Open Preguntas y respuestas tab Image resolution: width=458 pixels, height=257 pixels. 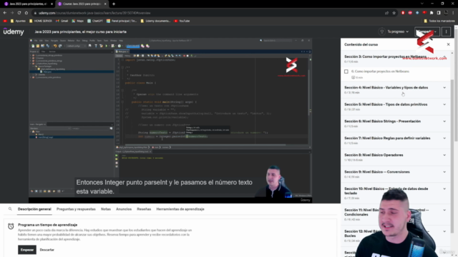coord(76,209)
